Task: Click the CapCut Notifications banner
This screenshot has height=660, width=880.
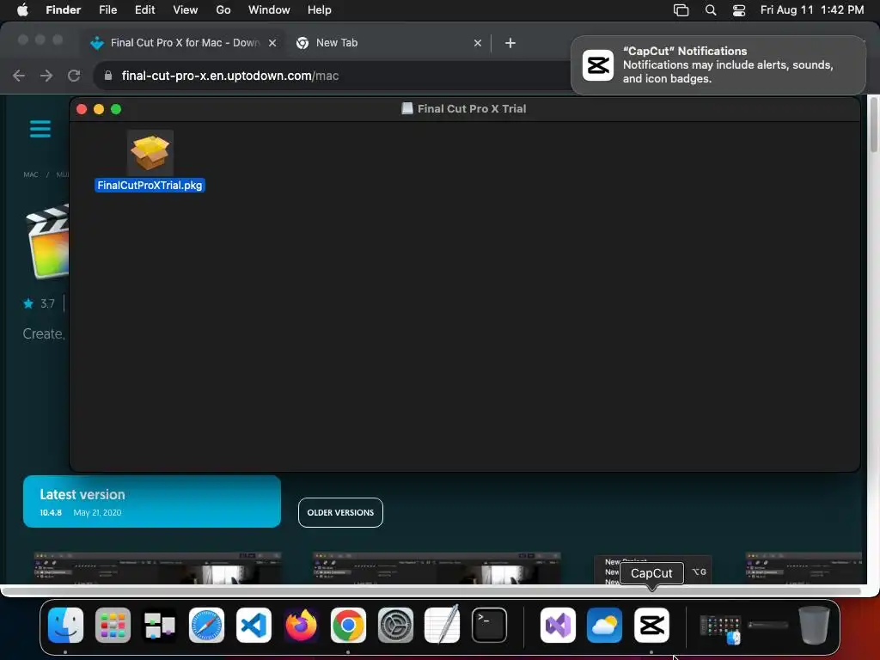Action: [718, 65]
